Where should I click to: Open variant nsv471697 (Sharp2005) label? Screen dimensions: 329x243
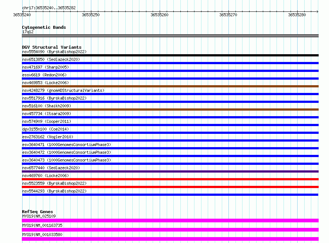[x=45, y=67]
